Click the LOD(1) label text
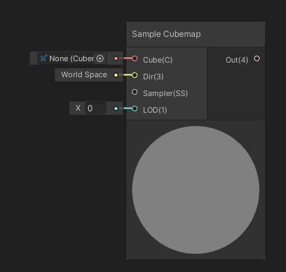This screenshot has width=286, height=272. point(155,110)
